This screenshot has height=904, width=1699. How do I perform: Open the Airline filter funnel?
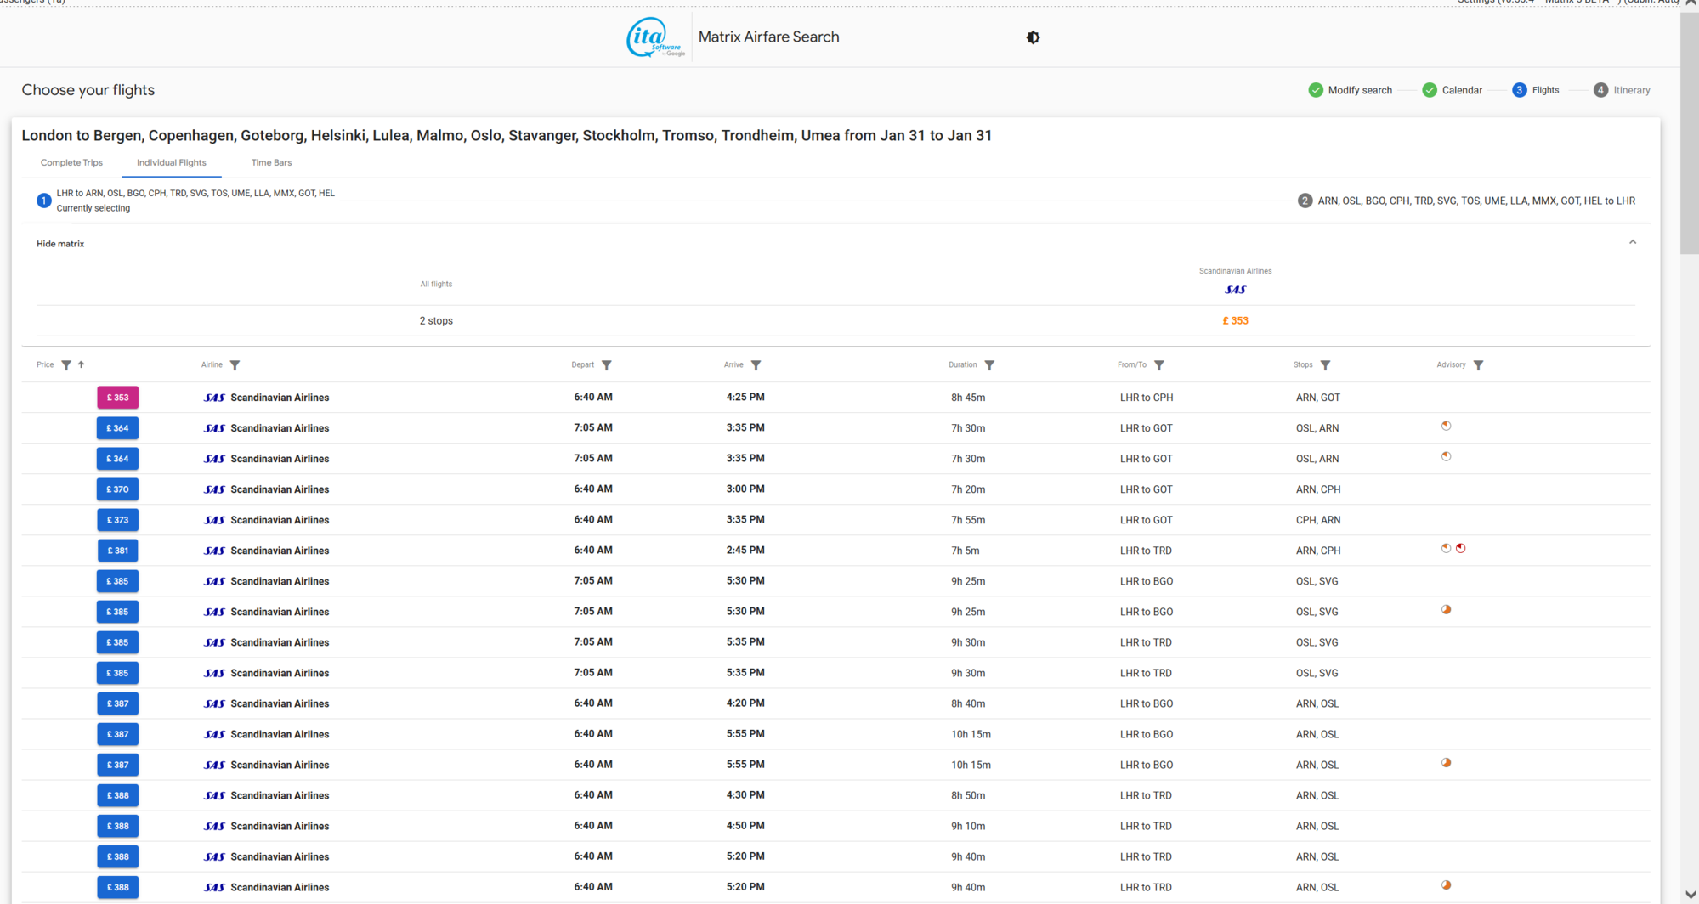235,364
